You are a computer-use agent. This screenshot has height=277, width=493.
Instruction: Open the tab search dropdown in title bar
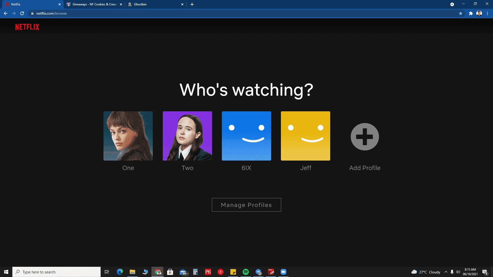[x=452, y=4]
